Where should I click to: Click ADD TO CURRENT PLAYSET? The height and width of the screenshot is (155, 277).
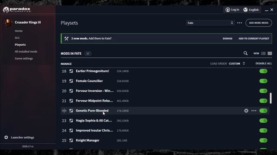tap(254, 38)
